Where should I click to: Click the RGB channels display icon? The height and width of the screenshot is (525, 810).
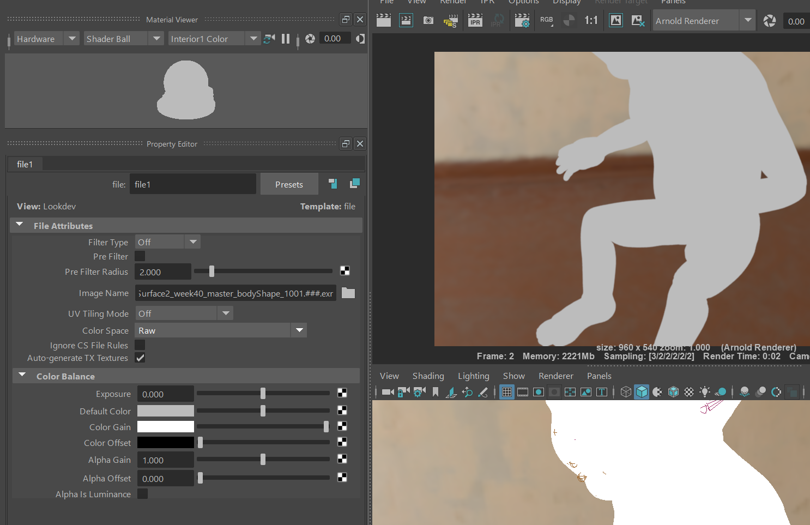click(546, 21)
